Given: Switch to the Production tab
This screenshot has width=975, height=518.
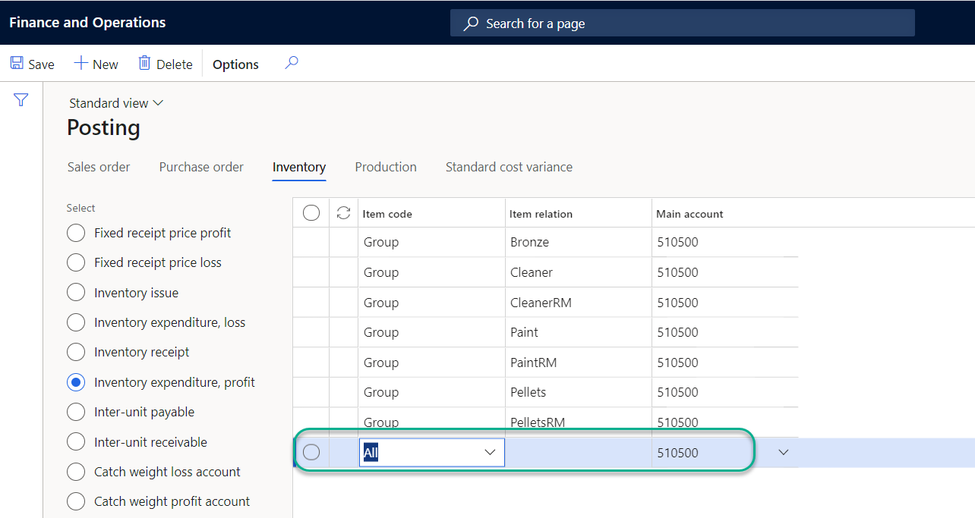Looking at the screenshot, I should (x=385, y=167).
